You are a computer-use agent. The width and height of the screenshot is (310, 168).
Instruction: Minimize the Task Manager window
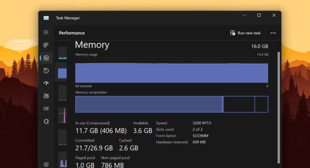(245, 15)
